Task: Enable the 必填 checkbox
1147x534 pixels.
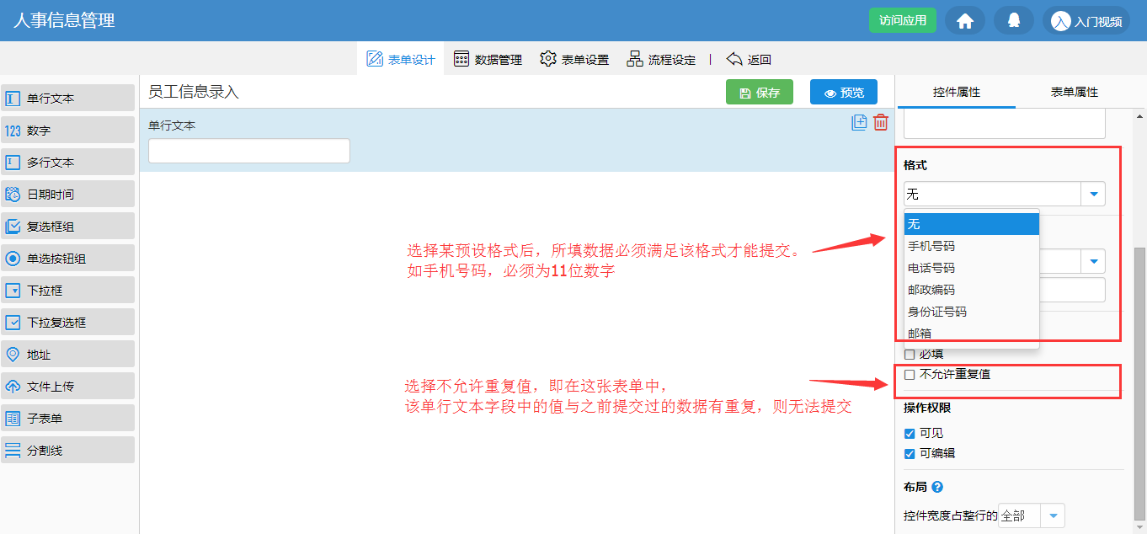Action: pyautogui.click(x=910, y=355)
